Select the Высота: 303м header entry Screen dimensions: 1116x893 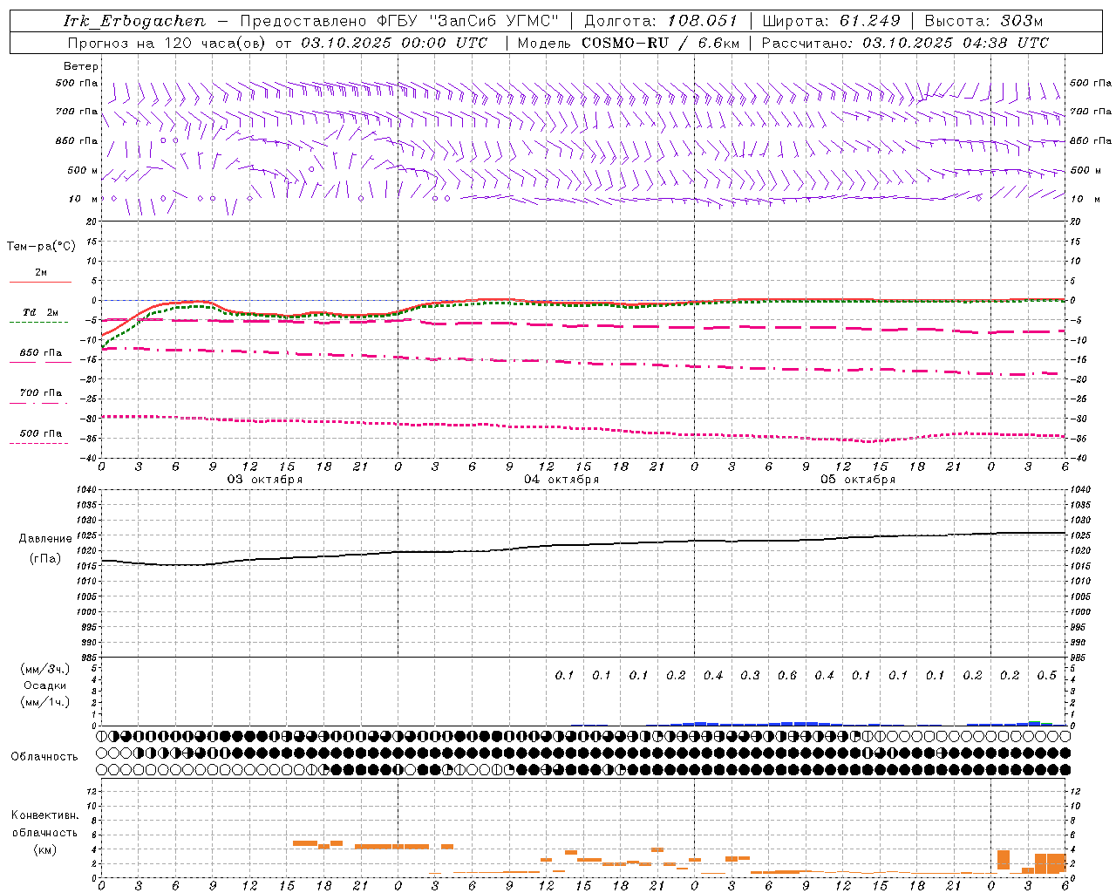pos(983,21)
